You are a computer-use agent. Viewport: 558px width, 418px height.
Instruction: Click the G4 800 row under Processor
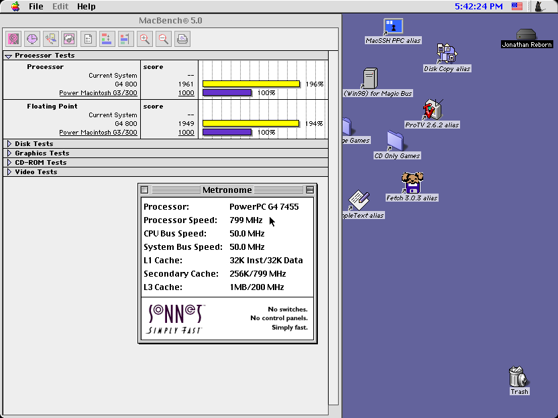[126, 84]
